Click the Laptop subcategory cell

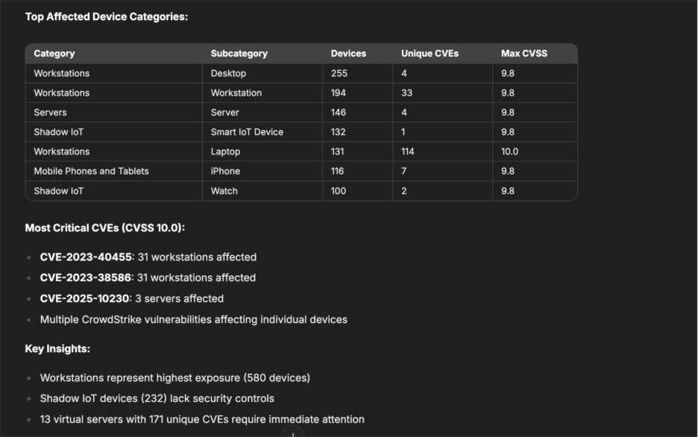tap(225, 151)
